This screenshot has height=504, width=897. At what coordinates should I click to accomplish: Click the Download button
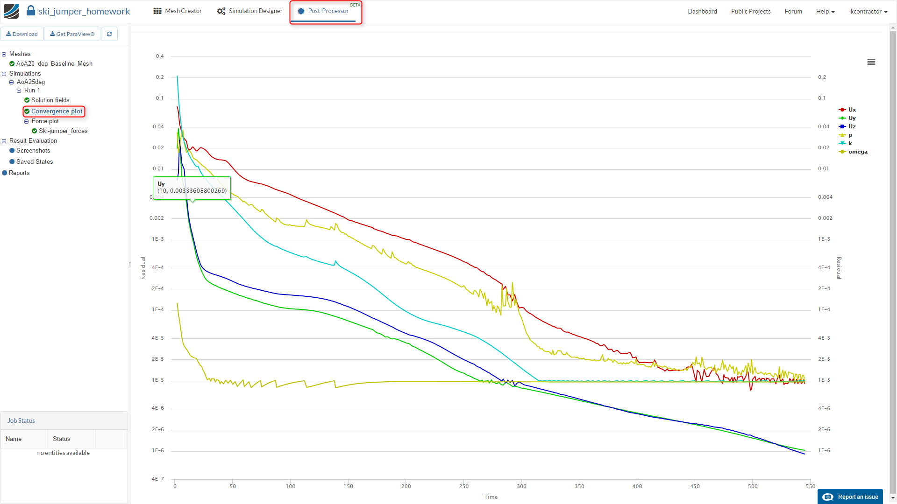coord(22,34)
